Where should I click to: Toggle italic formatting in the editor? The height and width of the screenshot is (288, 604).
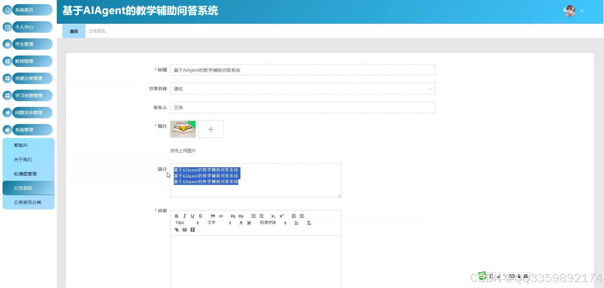[184, 216]
